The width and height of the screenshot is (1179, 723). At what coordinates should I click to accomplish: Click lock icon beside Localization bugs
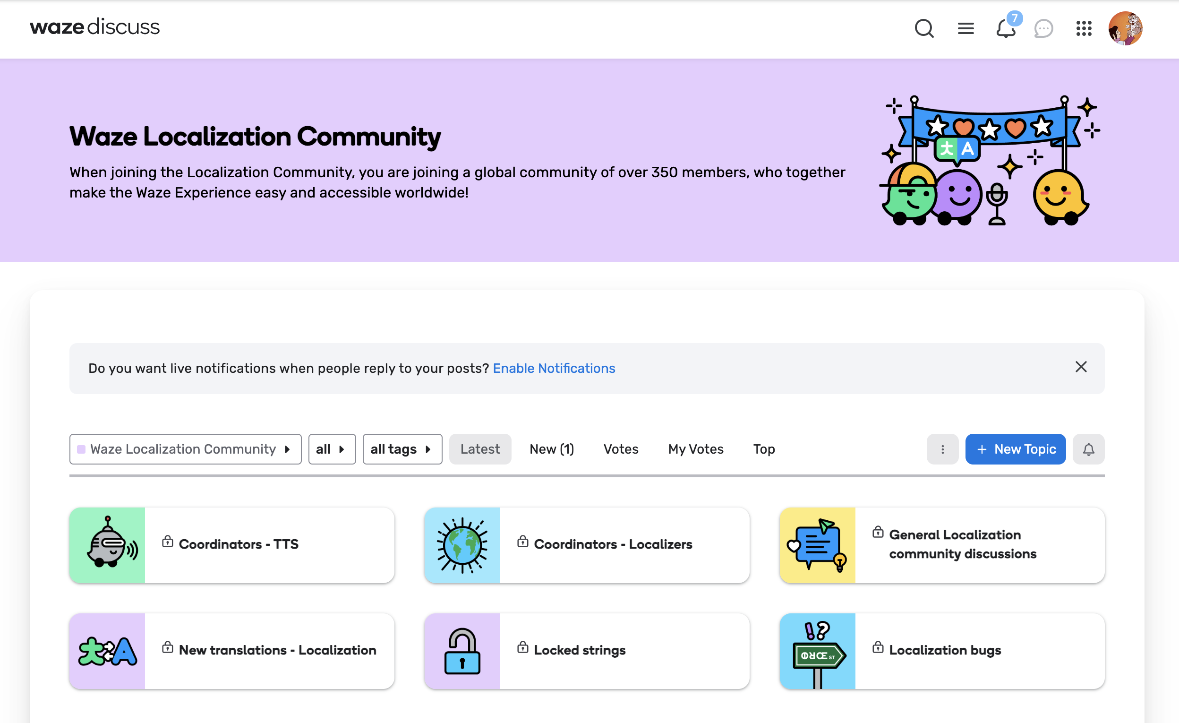[x=878, y=647]
